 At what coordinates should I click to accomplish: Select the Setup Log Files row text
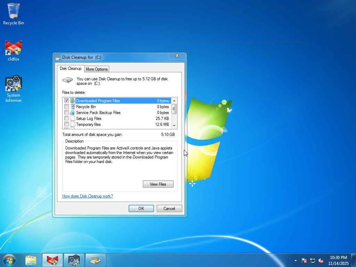[89, 119]
